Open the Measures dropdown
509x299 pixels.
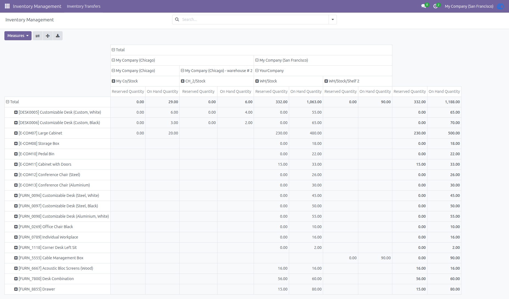pos(18,36)
